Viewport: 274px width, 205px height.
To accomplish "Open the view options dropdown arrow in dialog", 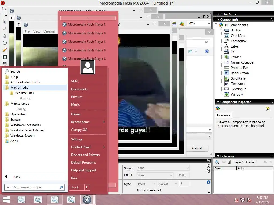I will pos(196,51).
